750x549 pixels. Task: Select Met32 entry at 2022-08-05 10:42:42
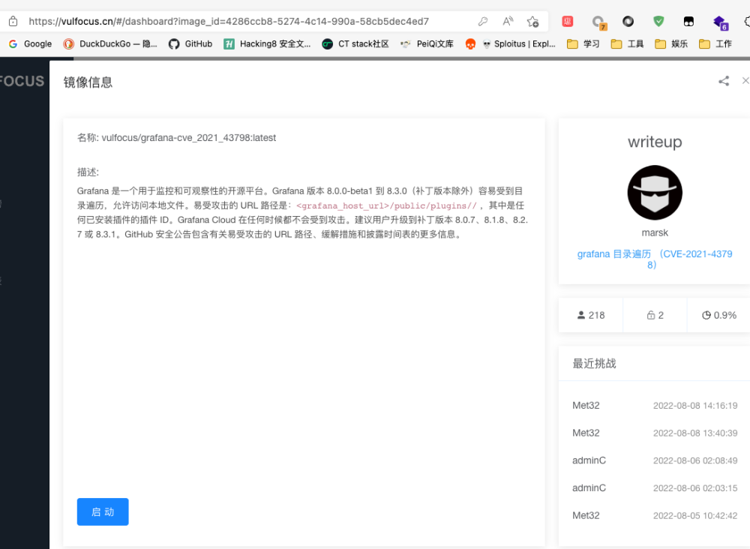(655, 515)
